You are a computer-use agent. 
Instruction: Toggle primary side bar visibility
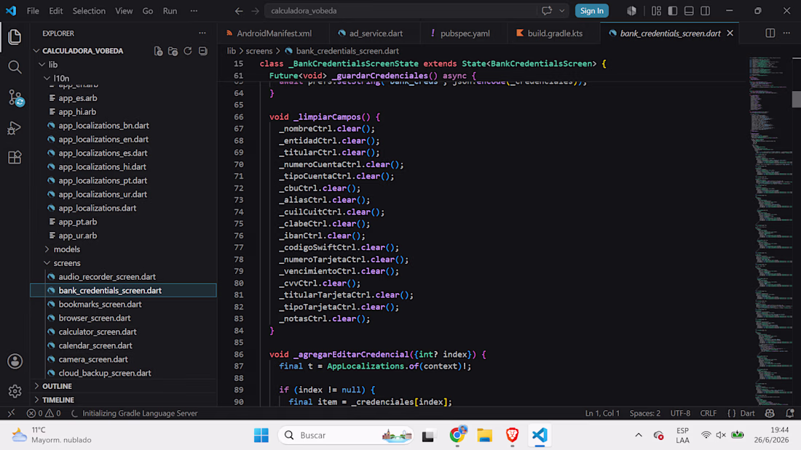672,11
